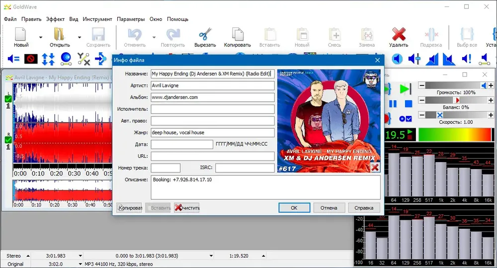Click the Отмена button
The image size is (497, 268).
point(329,208)
